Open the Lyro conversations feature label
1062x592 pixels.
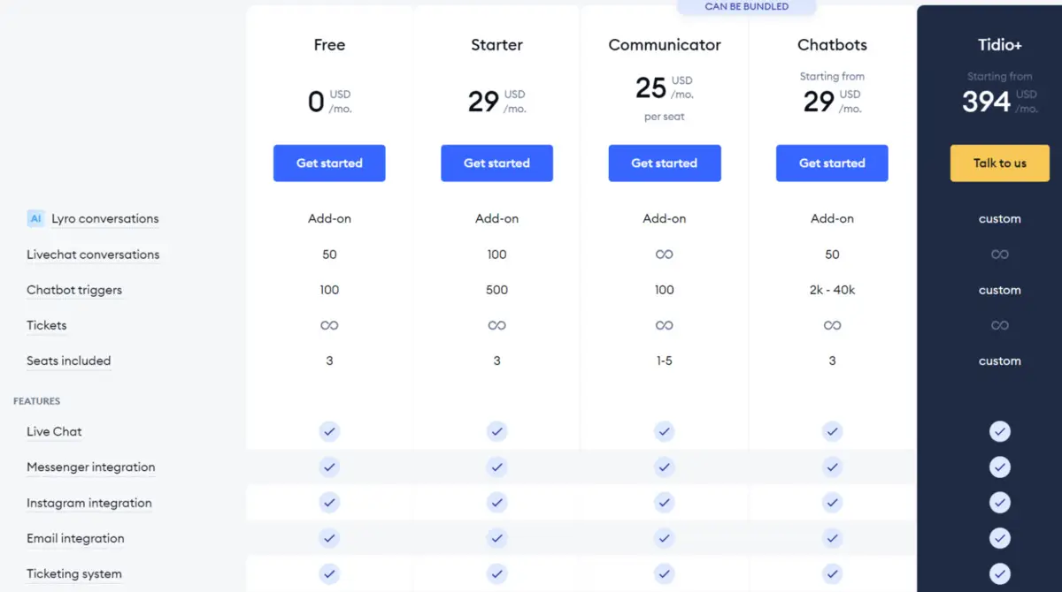pos(105,218)
